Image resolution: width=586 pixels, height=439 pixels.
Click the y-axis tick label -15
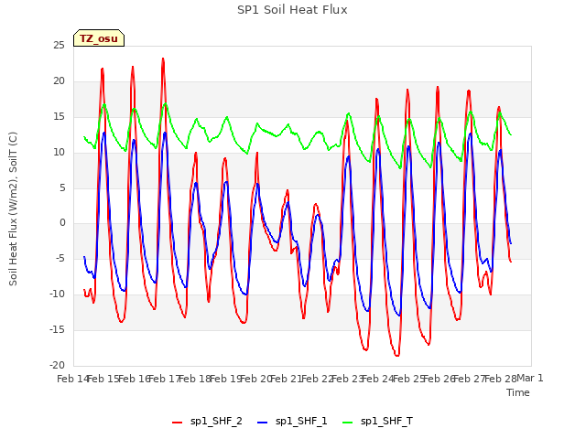coord(58,330)
